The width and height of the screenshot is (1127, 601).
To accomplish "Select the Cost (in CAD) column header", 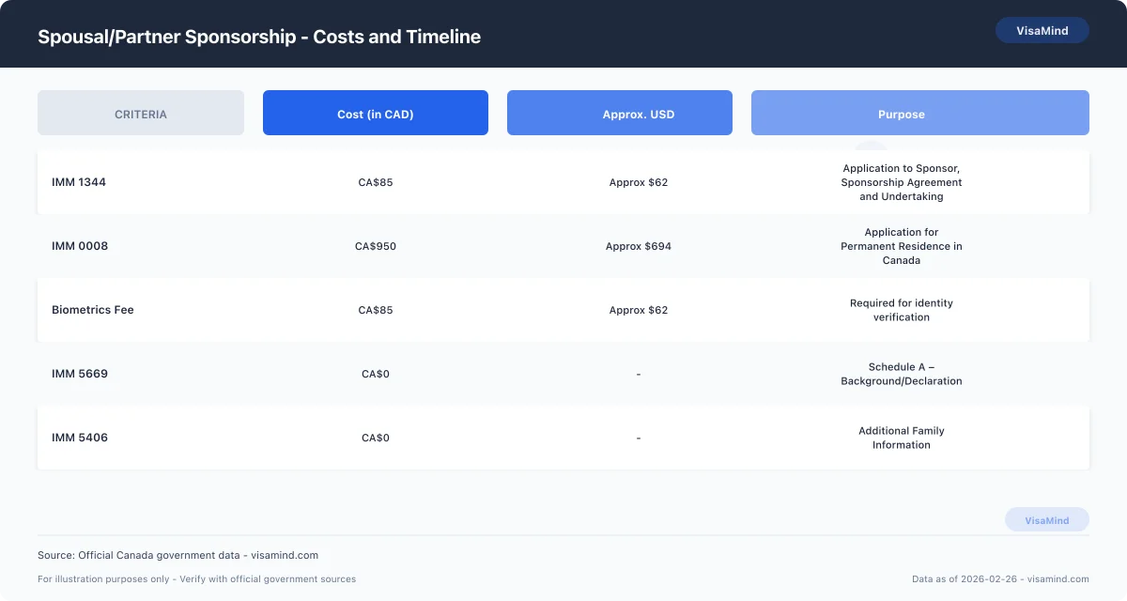I will click(x=375, y=114).
